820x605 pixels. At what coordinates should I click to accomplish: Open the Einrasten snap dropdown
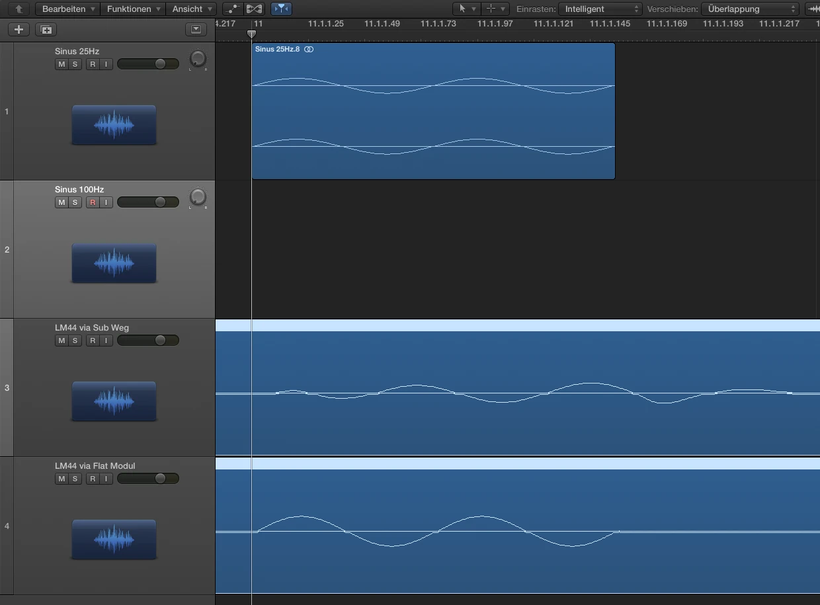click(600, 9)
